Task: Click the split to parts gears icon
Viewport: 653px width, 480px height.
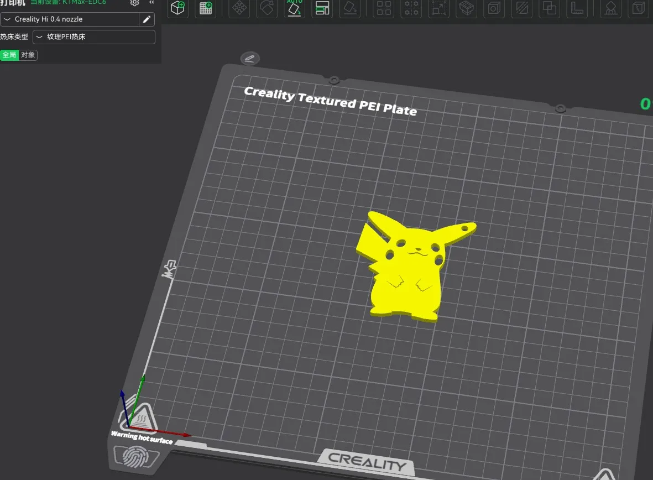Action: point(411,8)
